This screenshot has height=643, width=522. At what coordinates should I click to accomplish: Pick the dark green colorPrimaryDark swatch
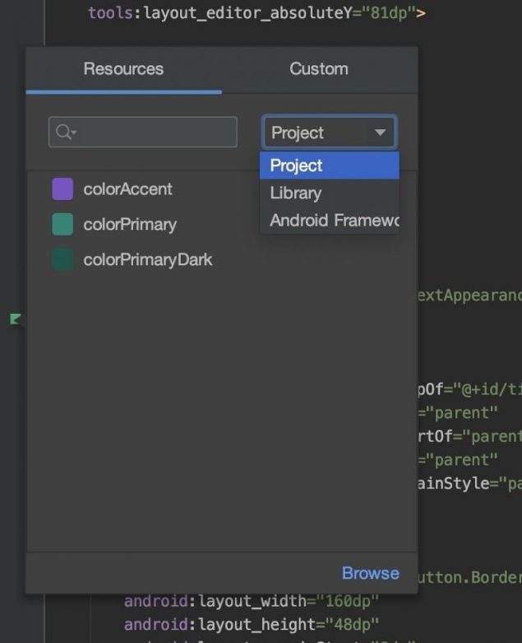coord(62,259)
